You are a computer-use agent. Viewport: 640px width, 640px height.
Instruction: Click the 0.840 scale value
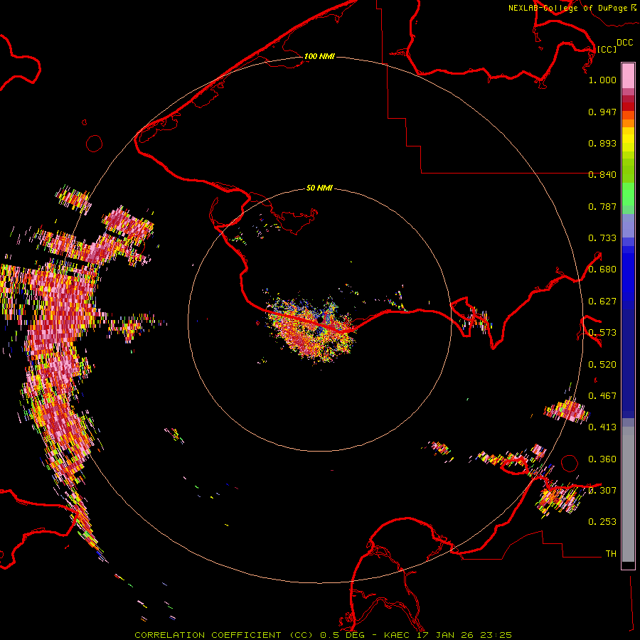[x=602, y=175]
